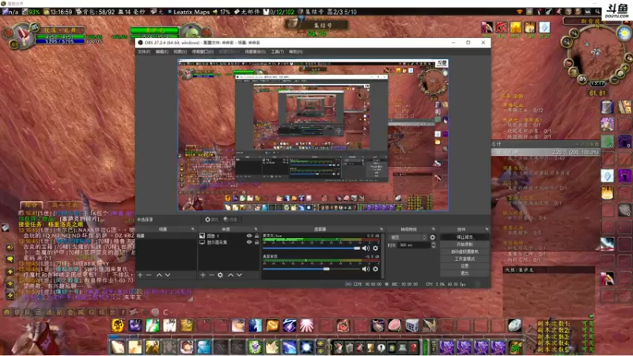Screen dimensions: 633x356
Task: Click the red question-mark help icon in game micro menu
Action: [x=413, y=347]
